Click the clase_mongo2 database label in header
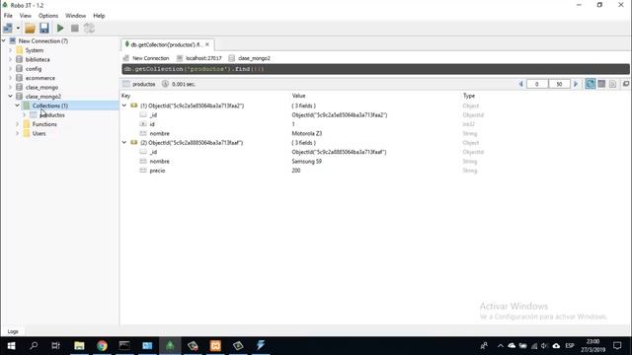Viewport: 632px width, 355px height. click(254, 58)
